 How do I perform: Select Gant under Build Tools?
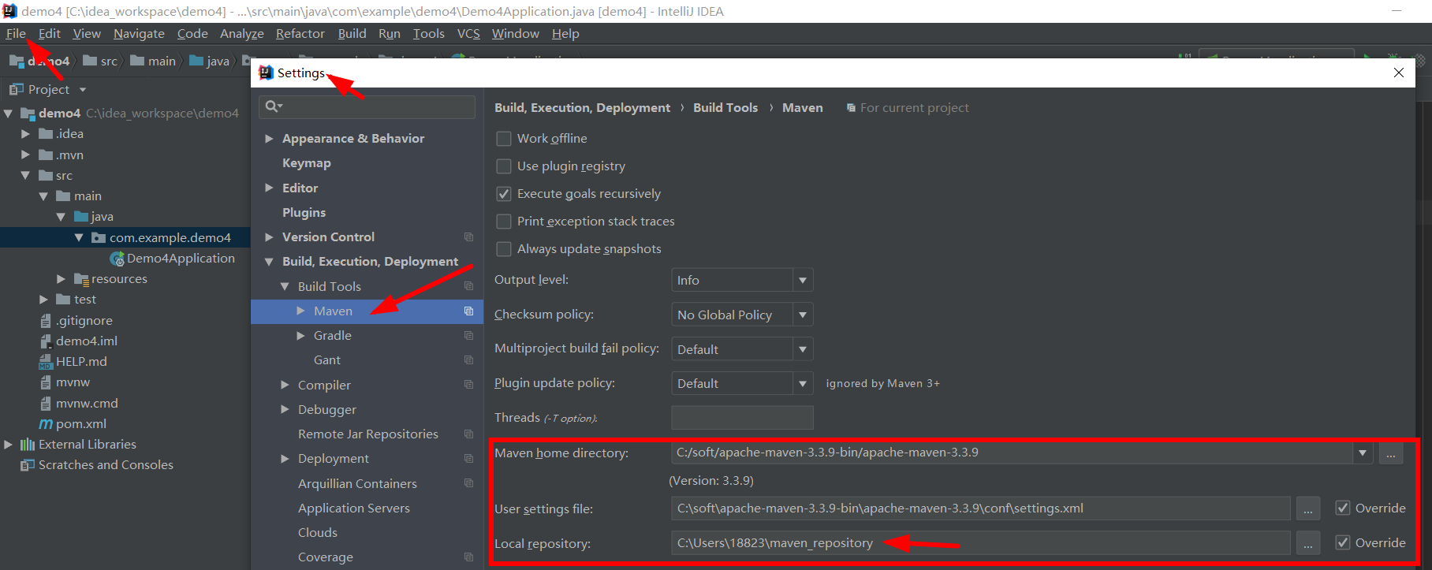click(326, 360)
